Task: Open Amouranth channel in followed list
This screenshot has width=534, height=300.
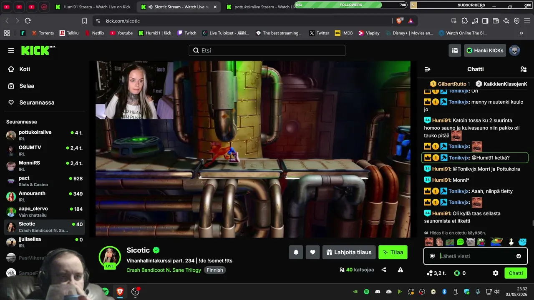Action: [45, 196]
